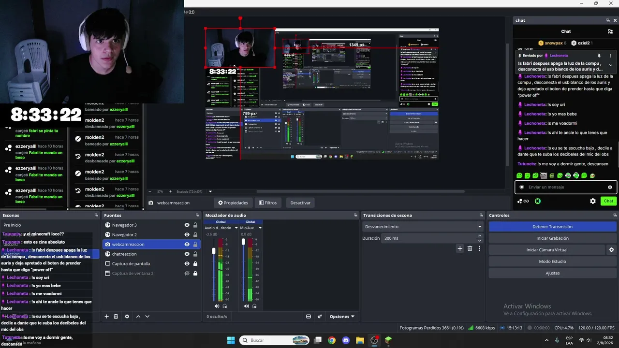The height and width of the screenshot is (348, 619).
Task: Open the Opciones menu in audio mixer
Action: click(x=342, y=317)
